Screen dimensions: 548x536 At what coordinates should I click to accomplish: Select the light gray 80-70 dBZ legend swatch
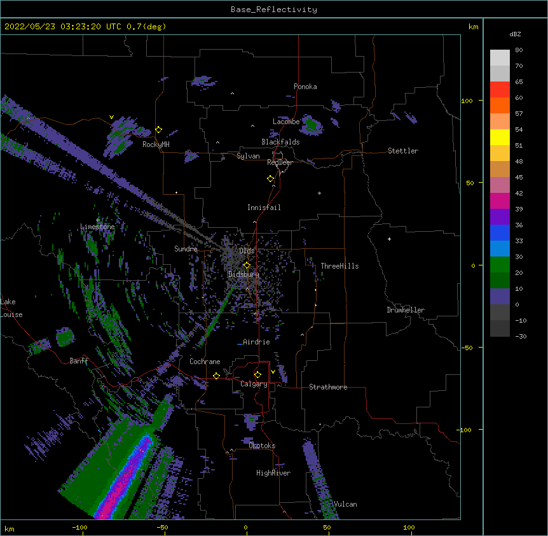tap(500, 58)
